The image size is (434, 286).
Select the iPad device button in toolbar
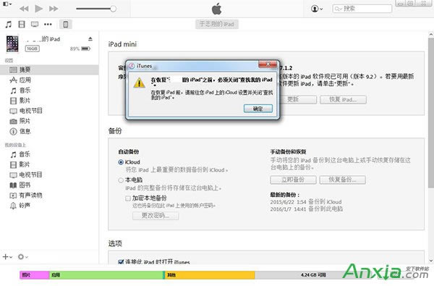[66, 25]
